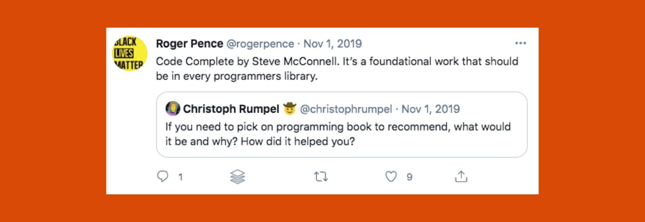Click Christoph Rumpel's small profile avatar

coord(173,109)
